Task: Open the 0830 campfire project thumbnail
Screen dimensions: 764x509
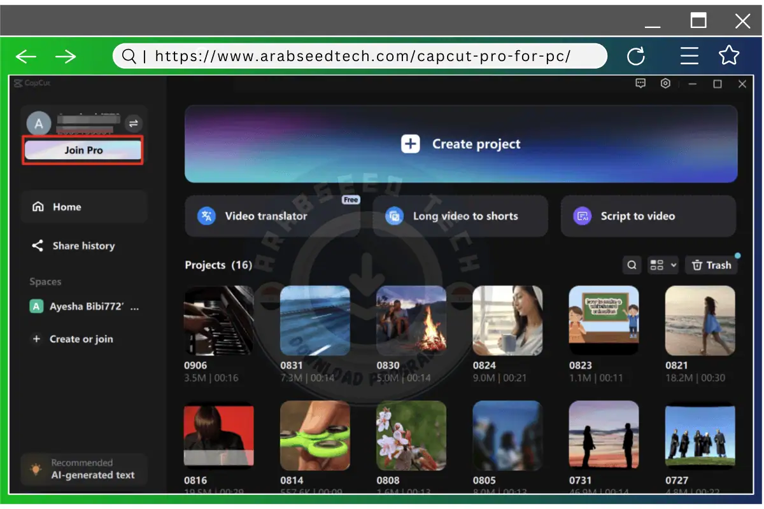Action: coord(411,321)
